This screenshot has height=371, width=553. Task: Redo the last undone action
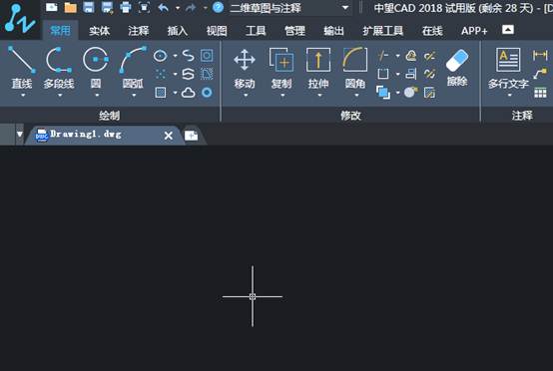[x=191, y=7]
